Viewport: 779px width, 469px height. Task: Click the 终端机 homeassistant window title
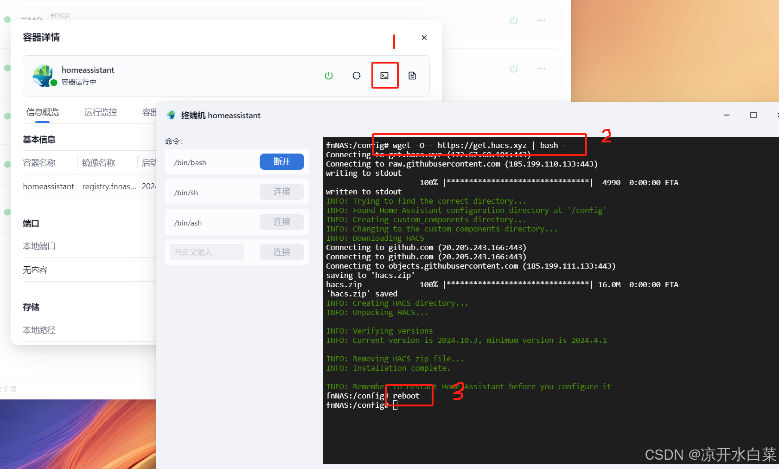tap(221, 115)
